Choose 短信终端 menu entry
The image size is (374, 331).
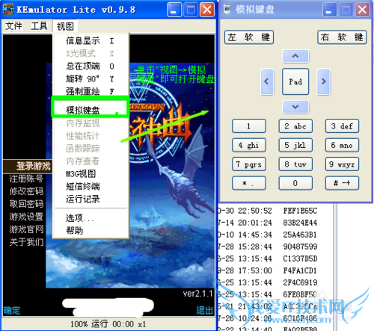(91, 187)
